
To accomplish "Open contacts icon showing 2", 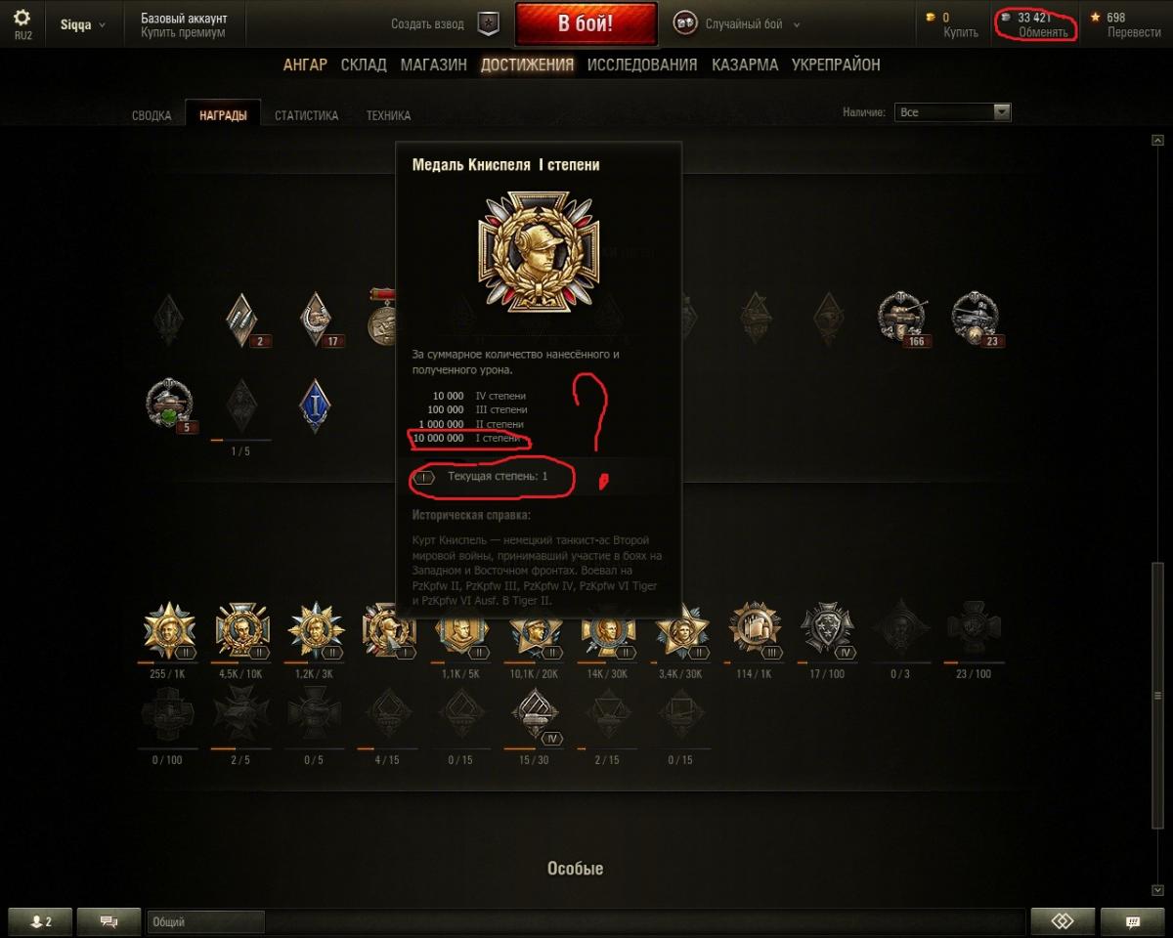I will [41, 921].
